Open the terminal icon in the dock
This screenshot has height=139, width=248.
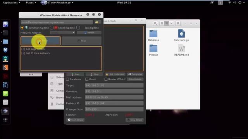tap(5, 33)
